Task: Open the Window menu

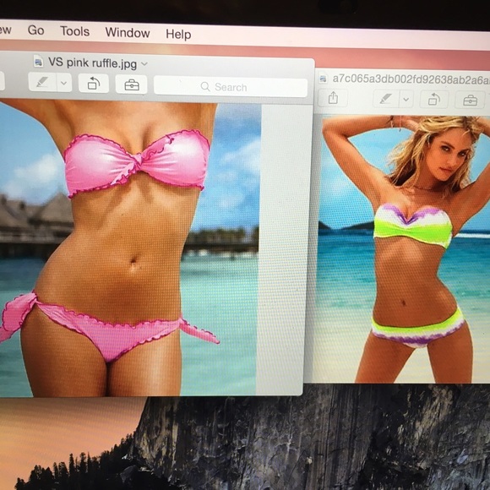Action: pyautogui.click(x=128, y=32)
